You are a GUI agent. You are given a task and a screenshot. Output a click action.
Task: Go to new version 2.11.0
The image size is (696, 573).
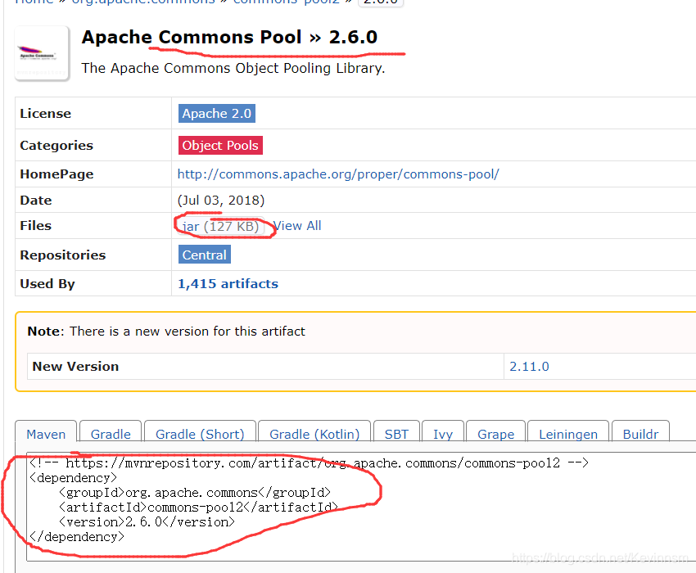click(529, 367)
